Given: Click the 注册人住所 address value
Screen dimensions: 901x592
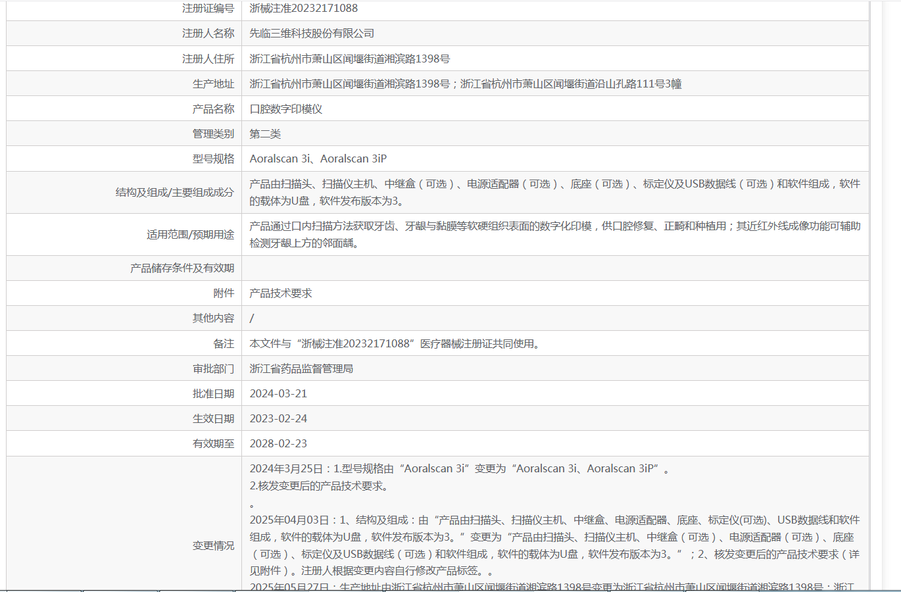Looking at the screenshot, I should point(349,59).
